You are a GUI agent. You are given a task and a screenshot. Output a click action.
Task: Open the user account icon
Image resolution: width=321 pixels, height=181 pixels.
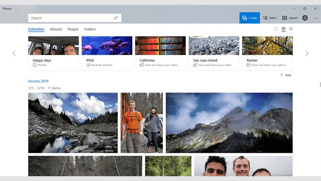[x=305, y=18]
